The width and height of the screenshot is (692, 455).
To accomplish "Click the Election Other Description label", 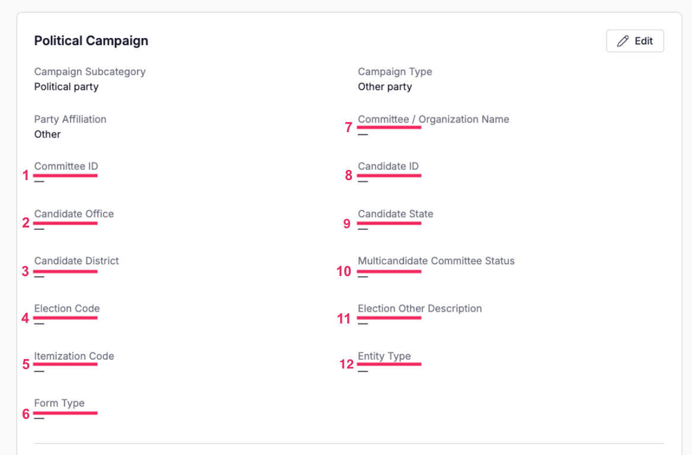I will [419, 309].
